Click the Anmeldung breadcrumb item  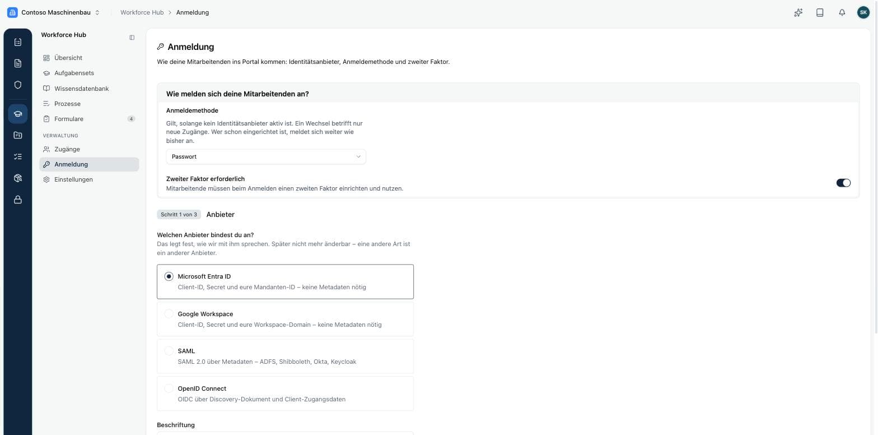[192, 12]
